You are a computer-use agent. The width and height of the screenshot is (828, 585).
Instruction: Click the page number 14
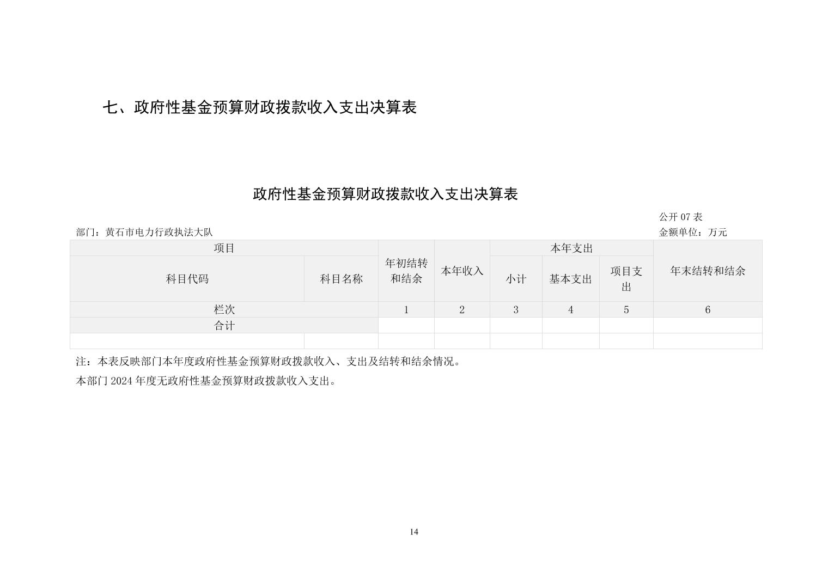click(x=414, y=532)
